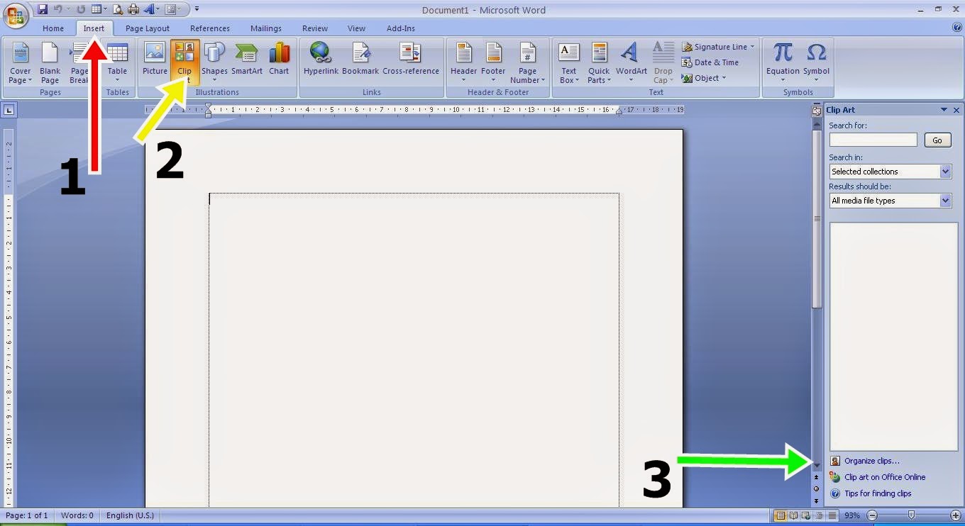
Task: Open the Add-Ins tab
Action: [x=401, y=28]
